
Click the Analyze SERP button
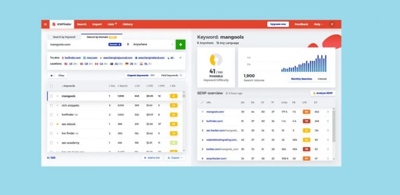pyautogui.click(x=323, y=93)
